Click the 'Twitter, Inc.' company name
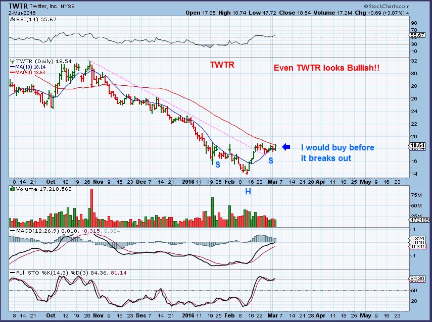The width and height of the screenshot is (432, 322). tap(43, 6)
